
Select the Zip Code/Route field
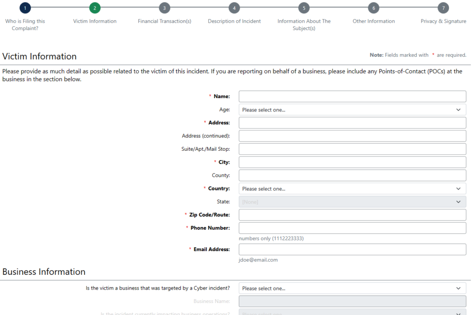352,215
